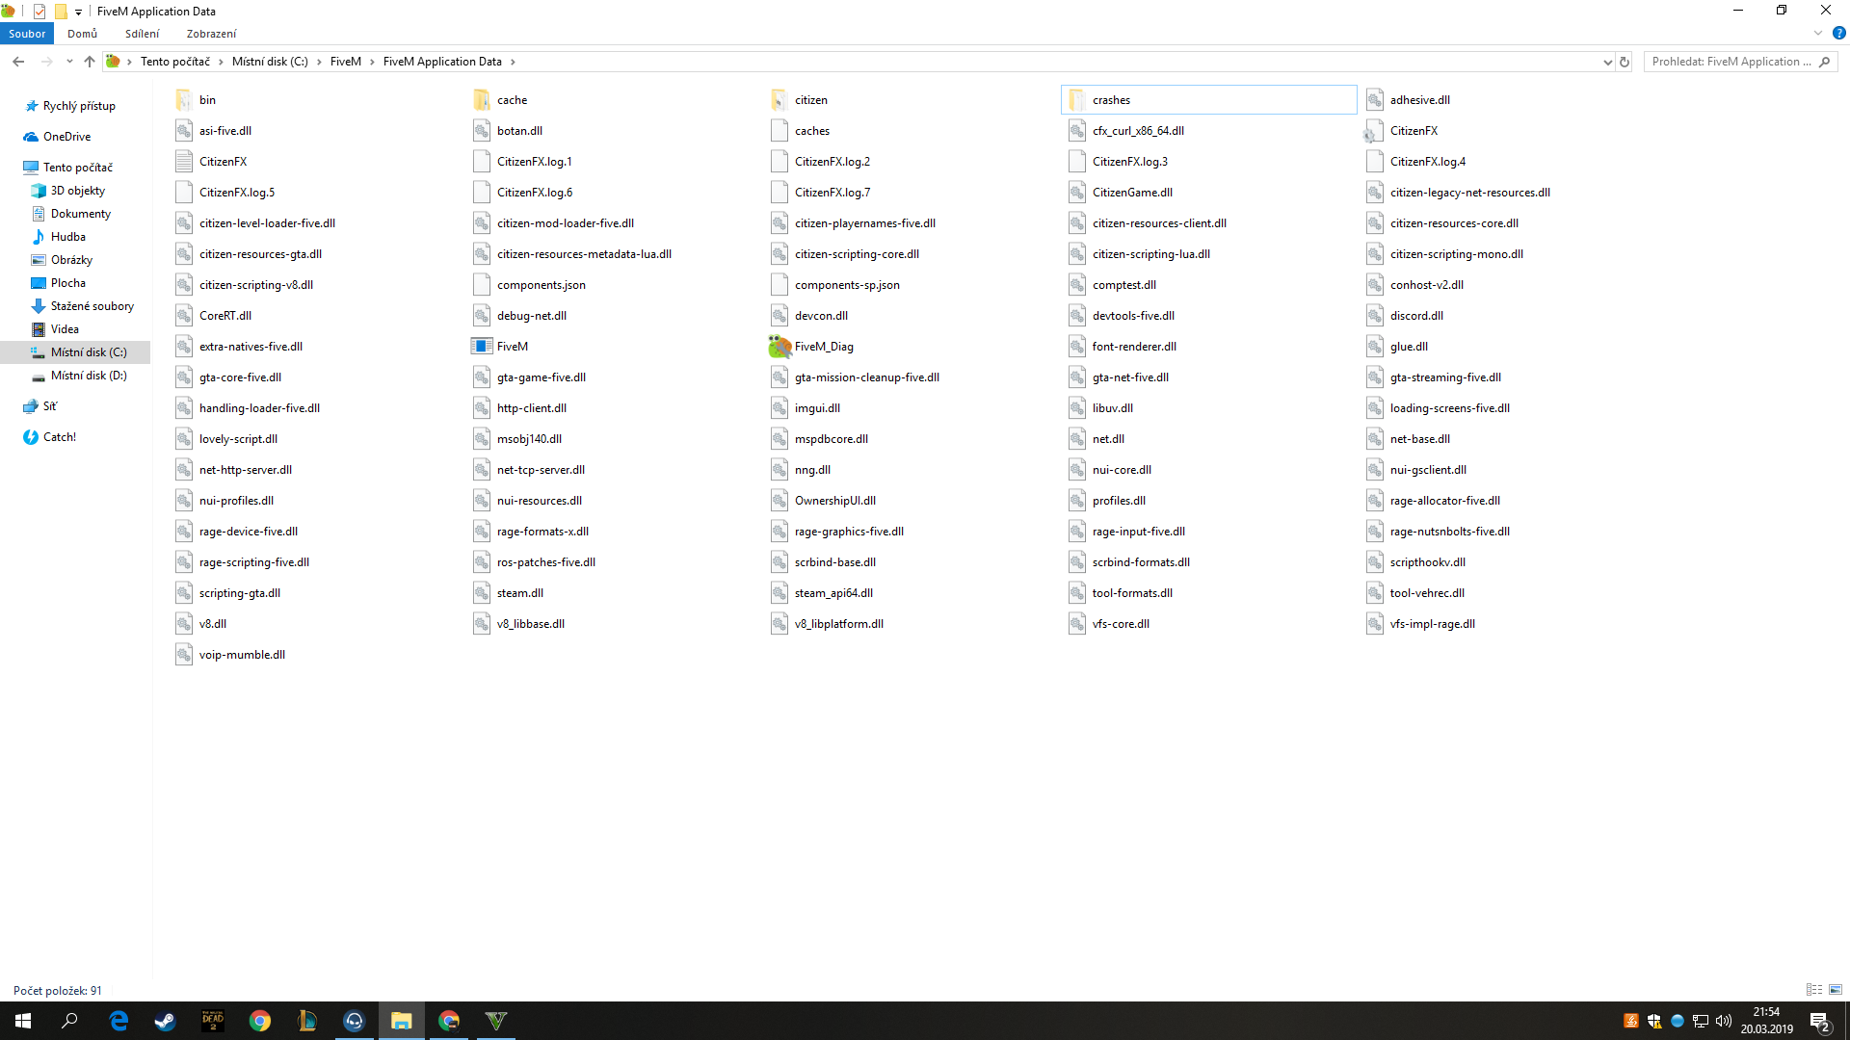Expand the address bar history dropdown
Image resolution: width=1850 pixels, height=1040 pixels.
(1607, 62)
